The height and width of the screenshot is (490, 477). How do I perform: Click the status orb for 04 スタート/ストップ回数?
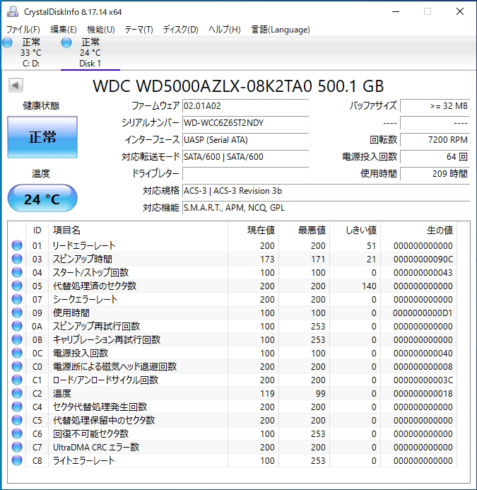coord(17,272)
